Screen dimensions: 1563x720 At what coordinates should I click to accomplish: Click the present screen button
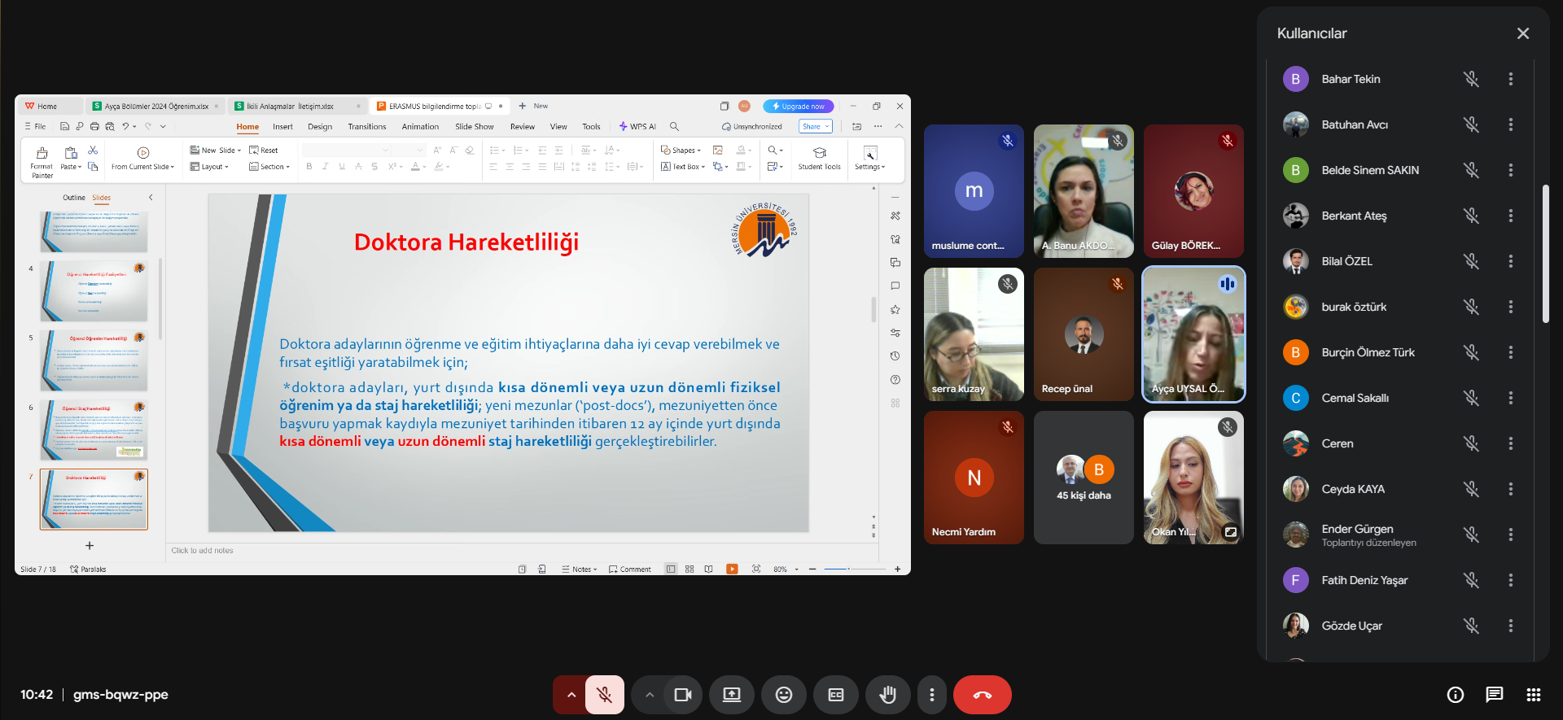731,695
